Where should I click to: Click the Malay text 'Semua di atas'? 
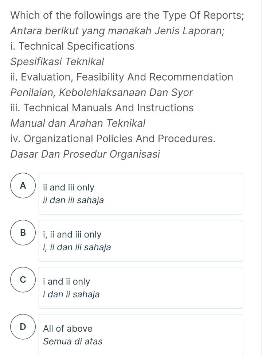[73, 342]
